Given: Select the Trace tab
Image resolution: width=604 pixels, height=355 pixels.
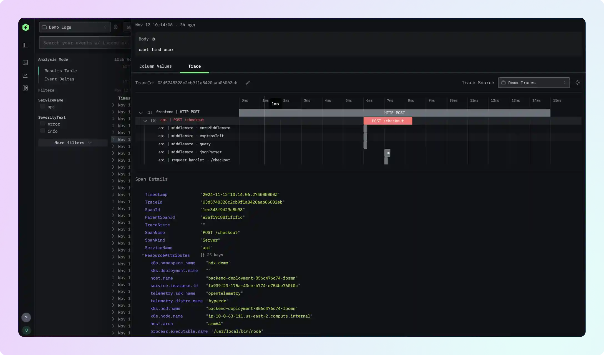Looking at the screenshot, I should pyautogui.click(x=194, y=66).
